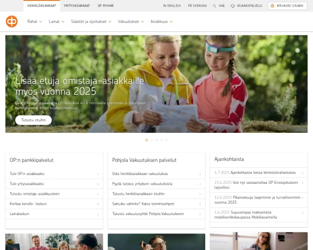Click the Pohjola Vakuutuksen palvelut heading
Screen dimensions: 313x250
coord(144,160)
